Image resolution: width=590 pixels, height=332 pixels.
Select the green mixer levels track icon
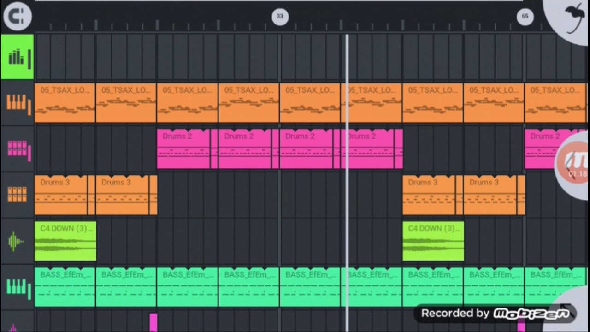click(x=17, y=57)
